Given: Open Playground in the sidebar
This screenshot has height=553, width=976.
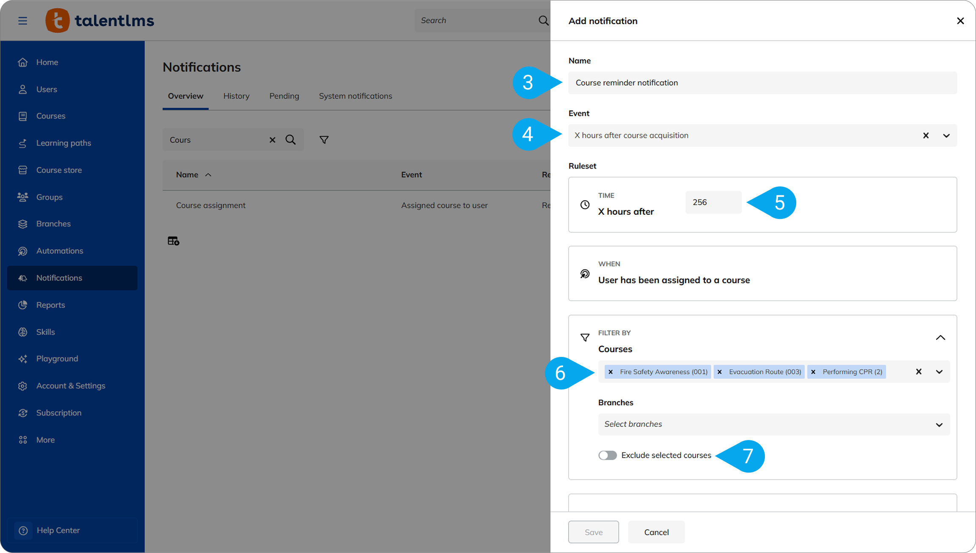Looking at the screenshot, I should pos(72,359).
